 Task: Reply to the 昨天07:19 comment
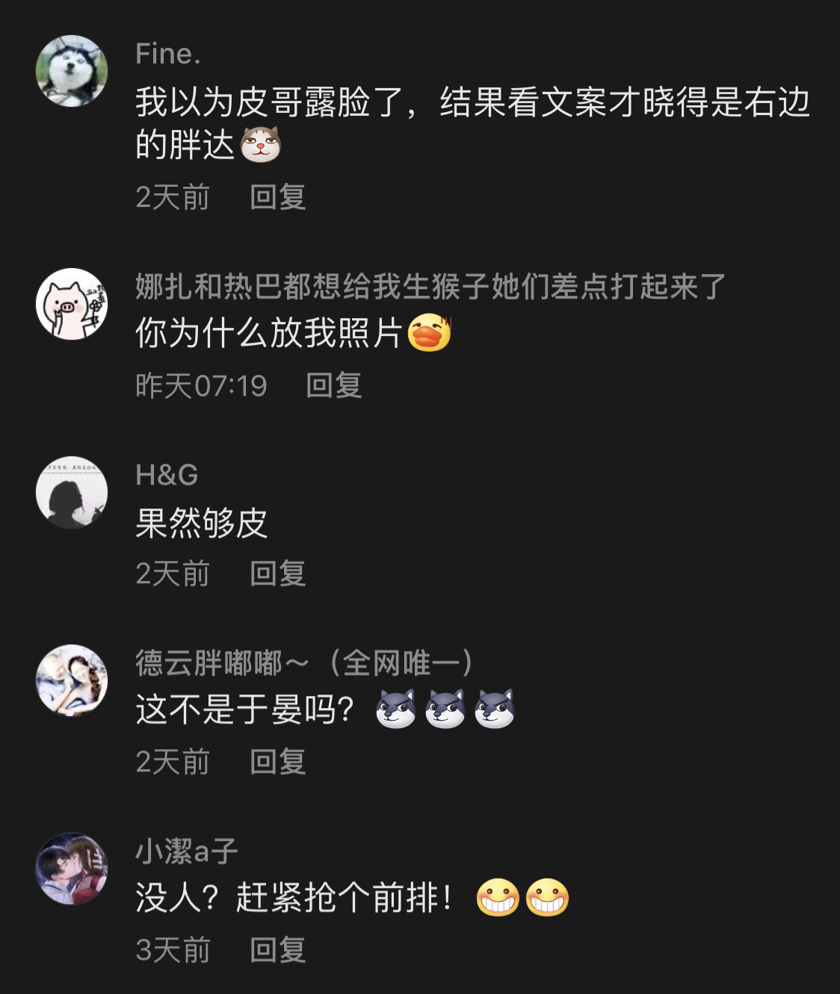coord(334,385)
